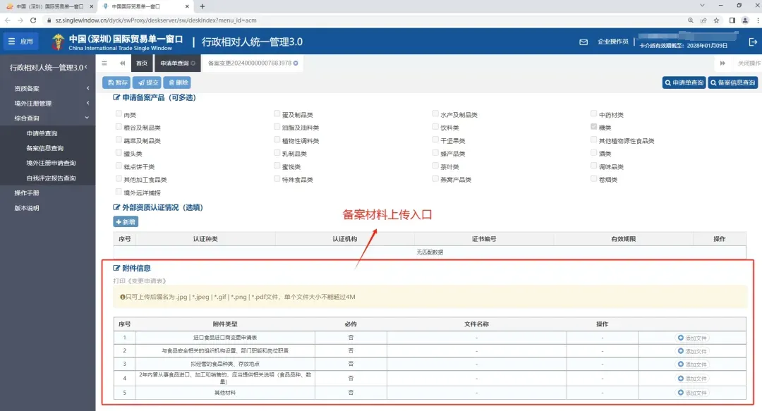Click the blue 申请单查询 search button
Screen dimensions: 762x411
pyautogui.click(x=684, y=82)
